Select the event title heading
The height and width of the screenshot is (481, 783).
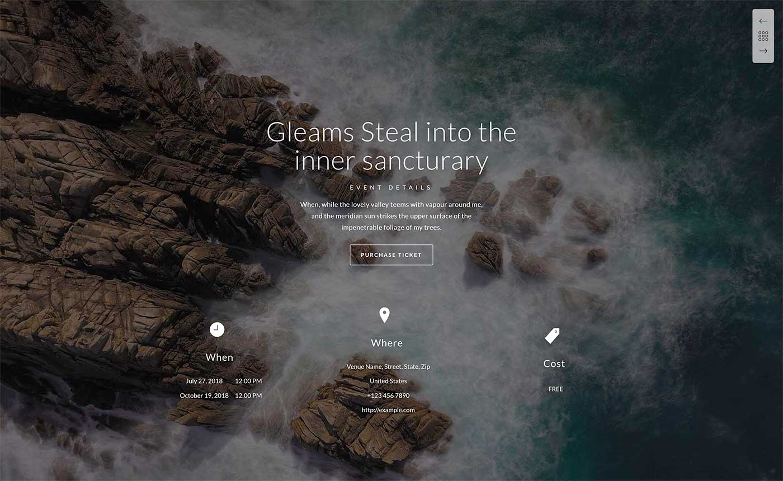pyautogui.click(x=391, y=147)
